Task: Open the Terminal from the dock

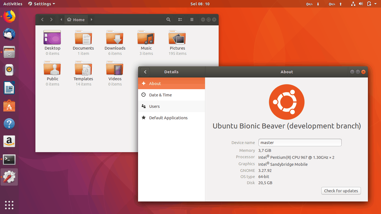Action: click(x=9, y=160)
